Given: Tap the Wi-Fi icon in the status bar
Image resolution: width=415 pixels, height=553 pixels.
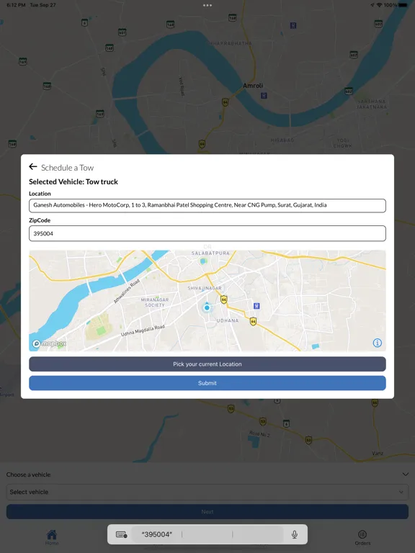Looking at the screenshot, I should [x=380, y=5].
